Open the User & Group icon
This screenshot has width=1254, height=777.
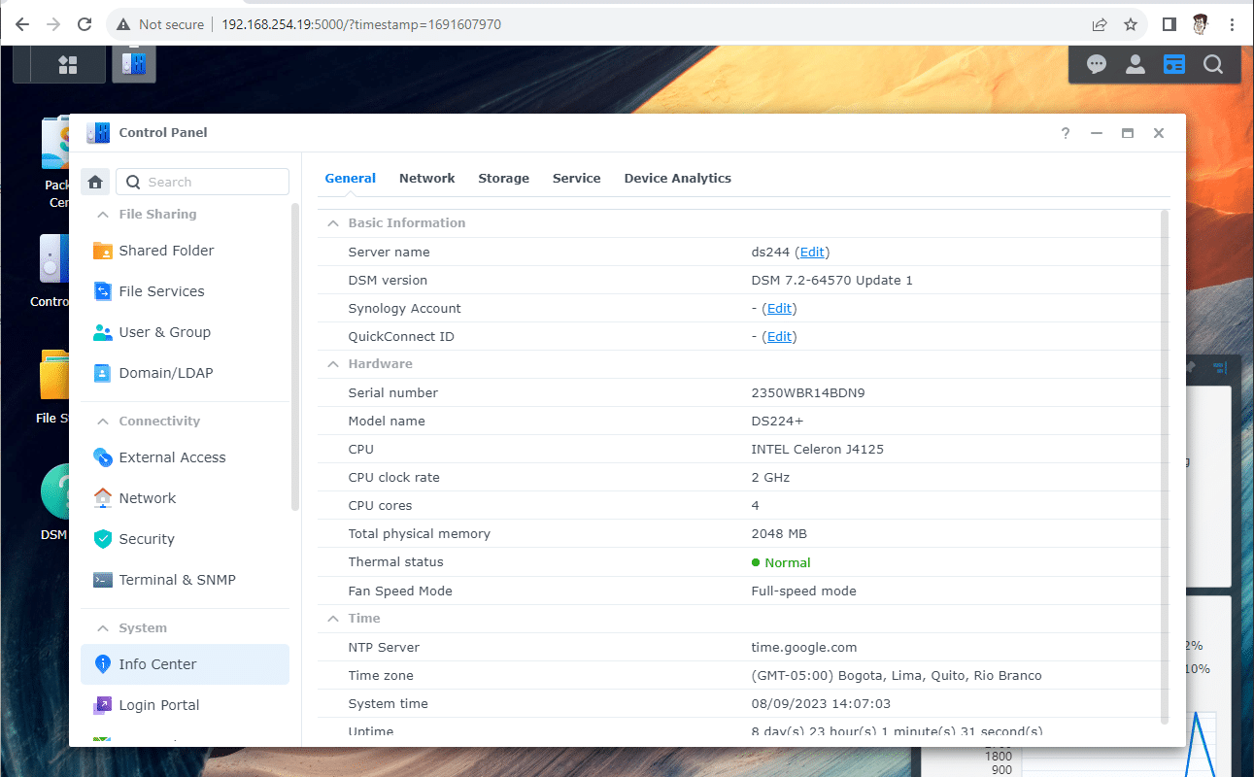102,332
